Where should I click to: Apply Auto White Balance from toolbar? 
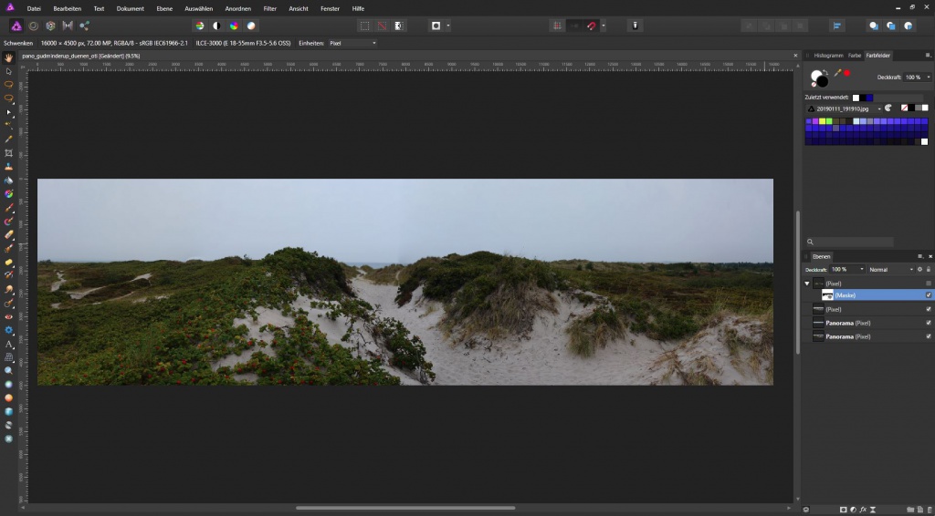pyautogui.click(x=251, y=26)
